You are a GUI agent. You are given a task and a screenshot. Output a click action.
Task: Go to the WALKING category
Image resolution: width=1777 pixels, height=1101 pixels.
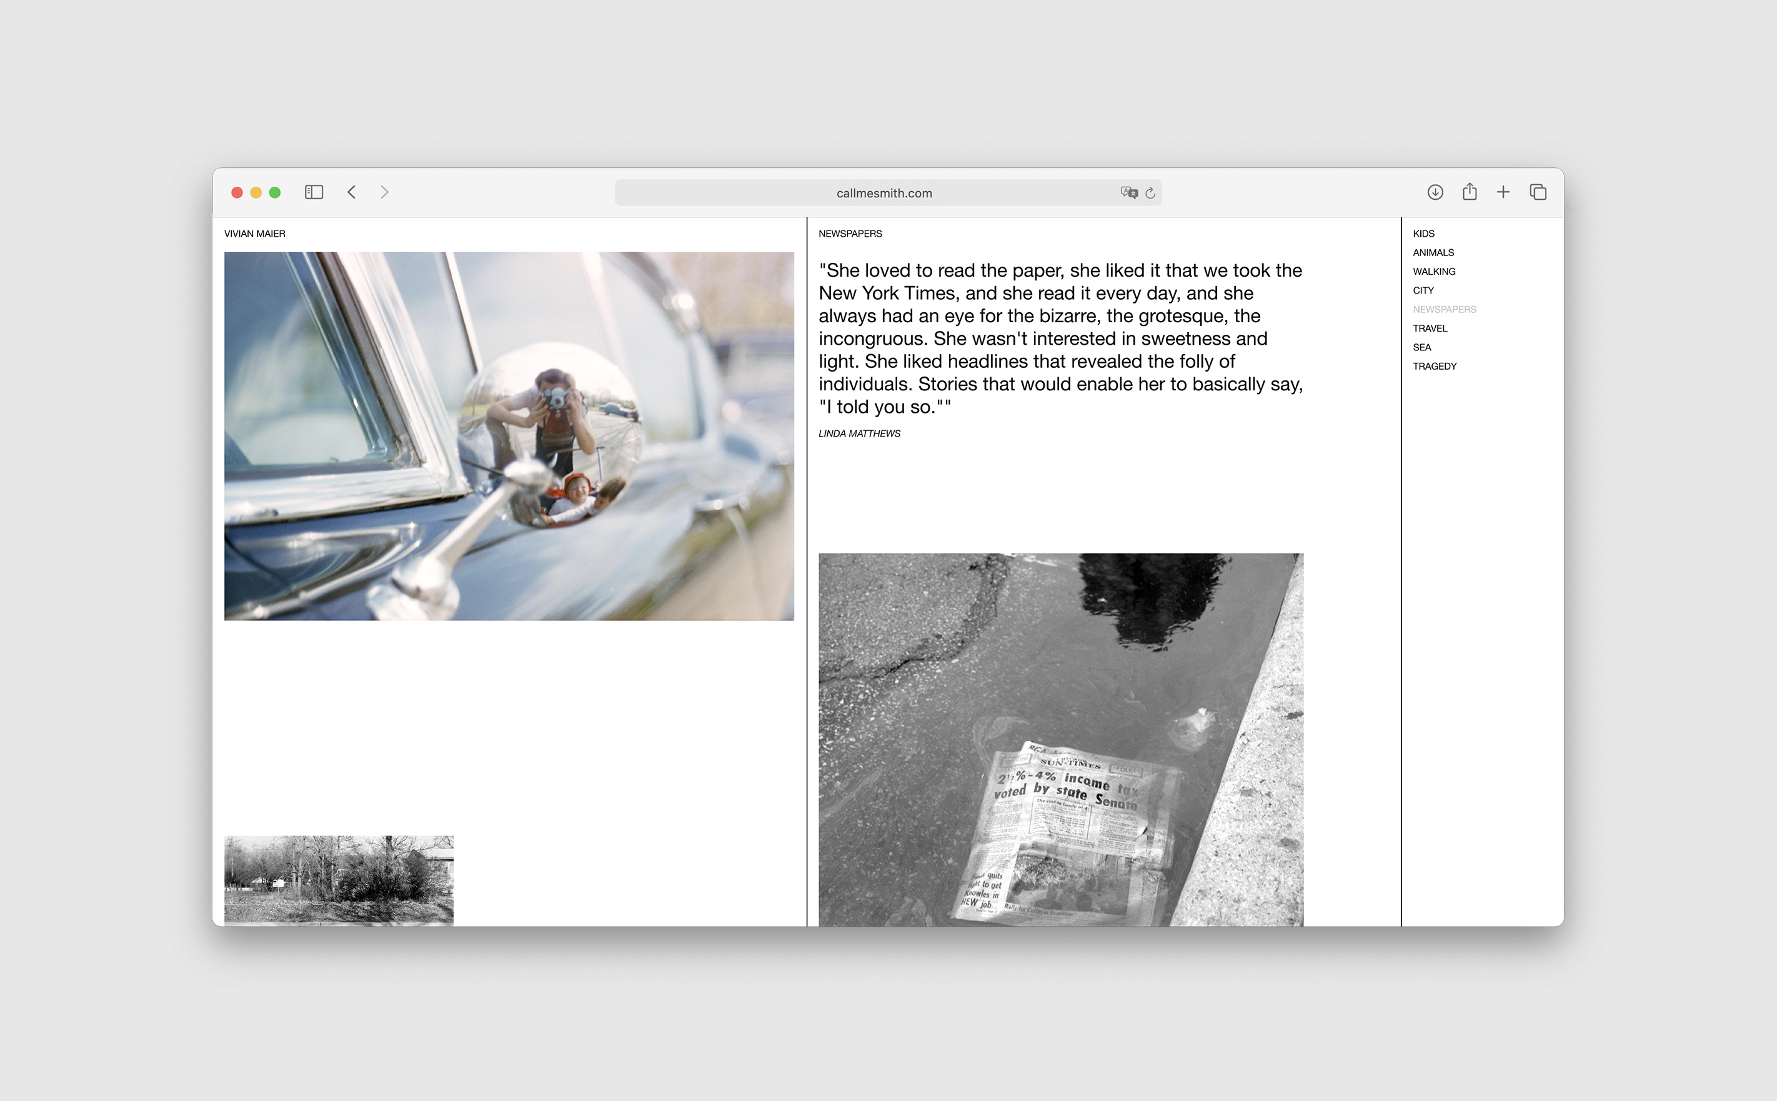(1434, 272)
